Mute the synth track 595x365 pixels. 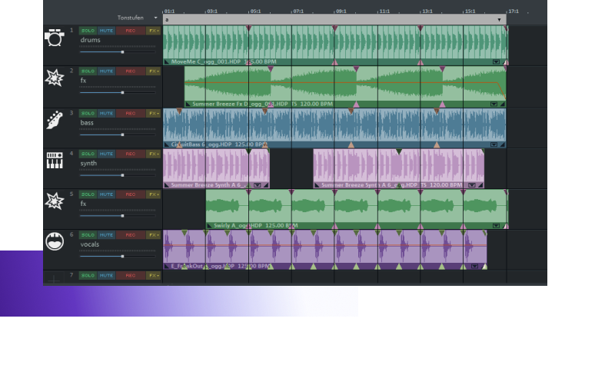(106, 154)
